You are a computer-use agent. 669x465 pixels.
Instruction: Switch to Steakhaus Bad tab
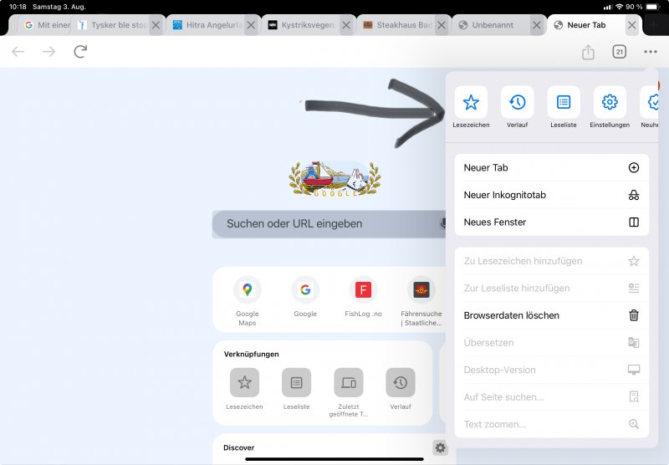pos(397,25)
